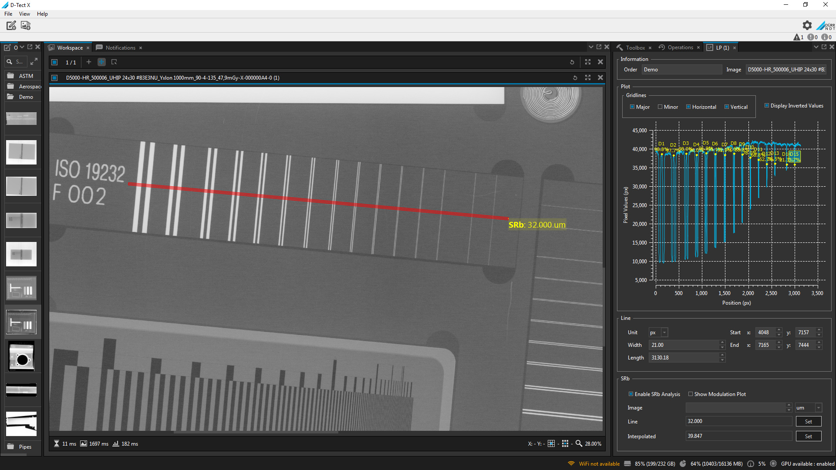Check Show Modulation Plot option
The height and width of the screenshot is (470, 836).
691,394
